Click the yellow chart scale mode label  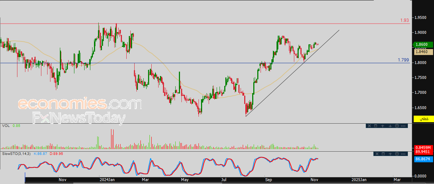pyautogui.click(x=423, y=119)
